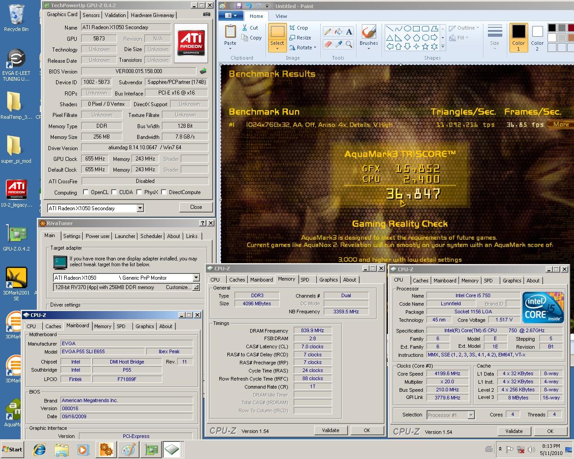Switch to the Sensors tab in GPU-Z
The height and width of the screenshot is (459, 574).
91,15
